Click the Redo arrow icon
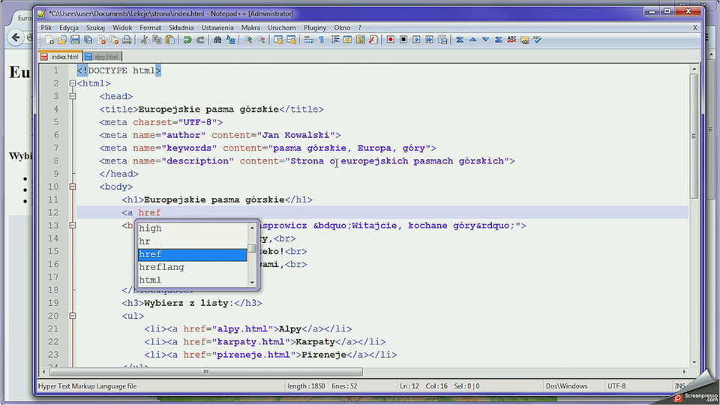The width and height of the screenshot is (720, 405). point(200,40)
